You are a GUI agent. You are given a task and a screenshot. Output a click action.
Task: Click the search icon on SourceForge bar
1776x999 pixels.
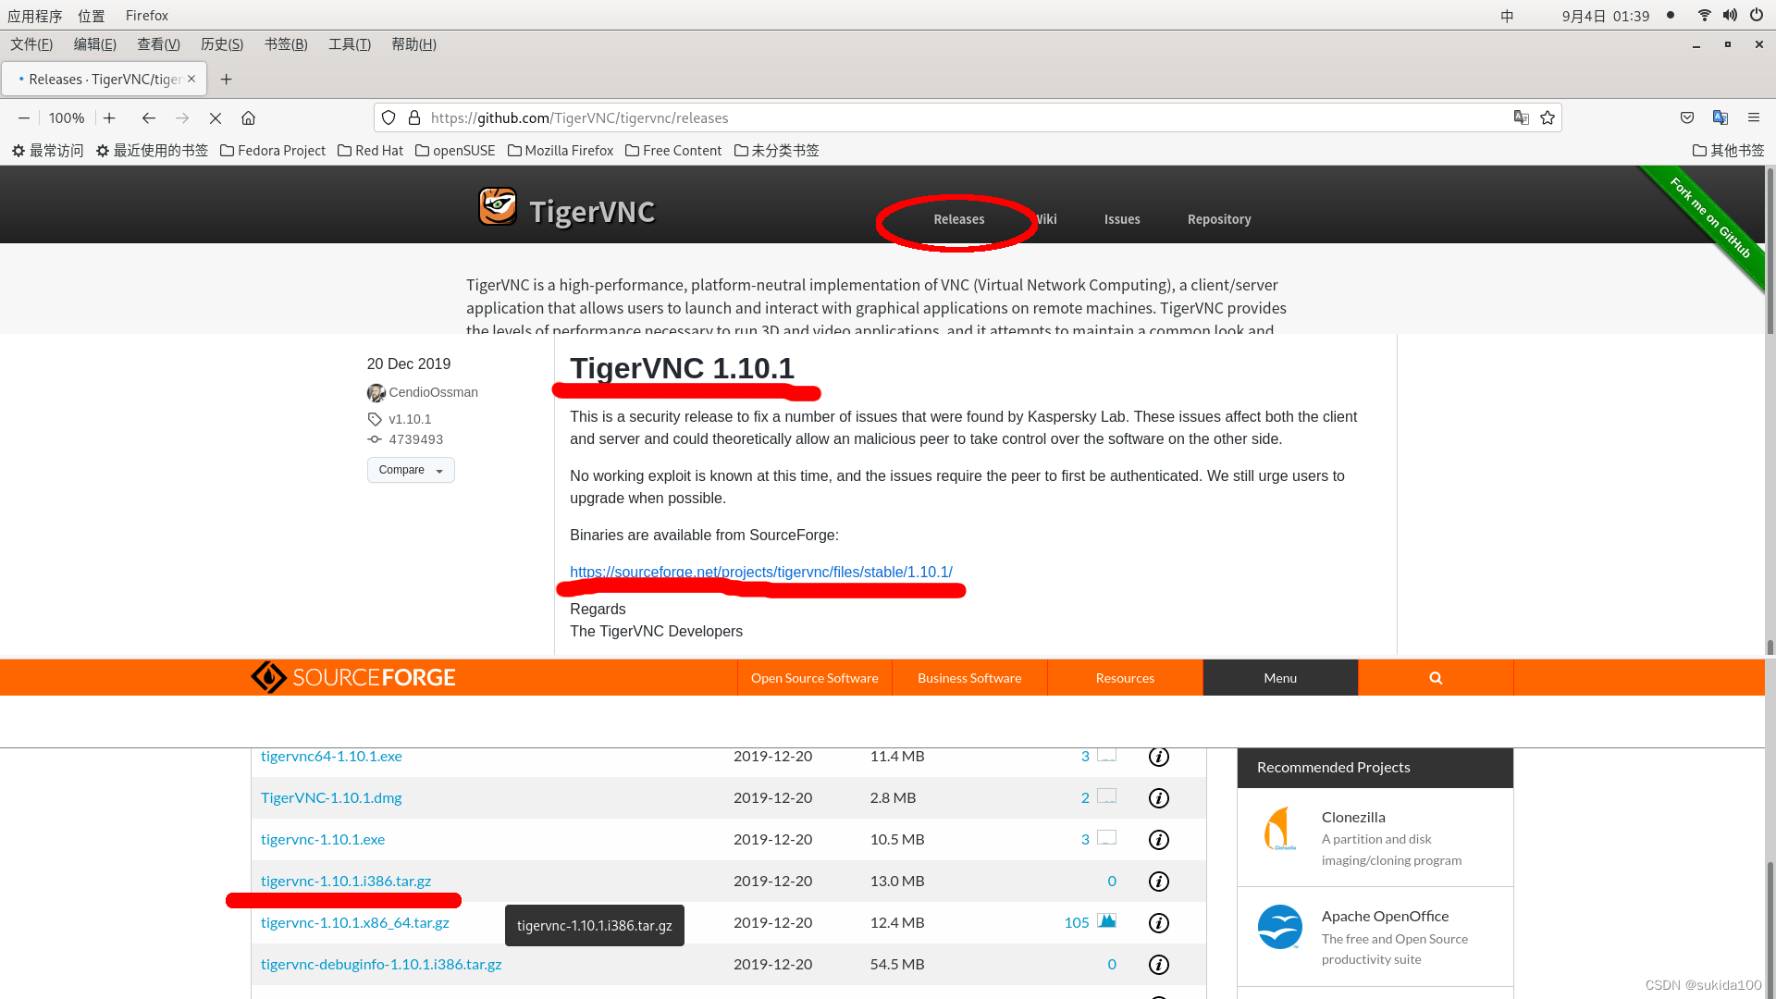point(1436,677)
